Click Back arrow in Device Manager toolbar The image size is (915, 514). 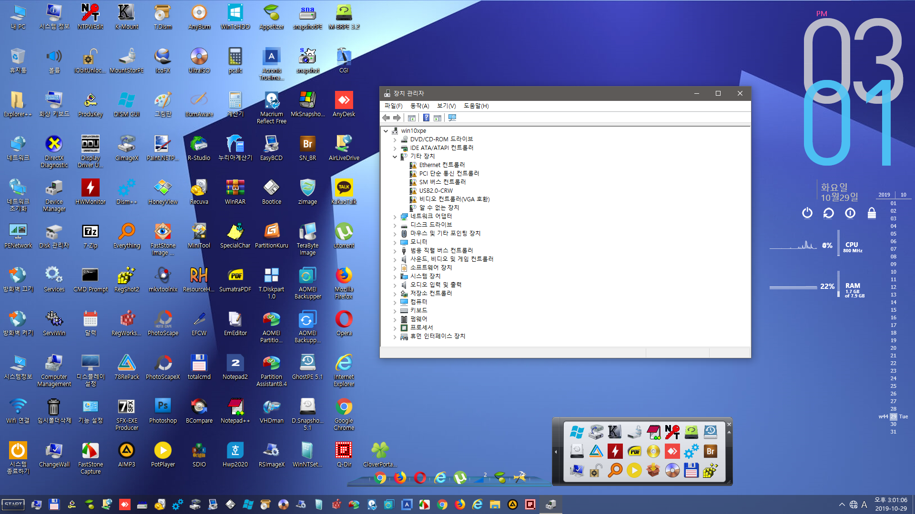coord(386,118)
